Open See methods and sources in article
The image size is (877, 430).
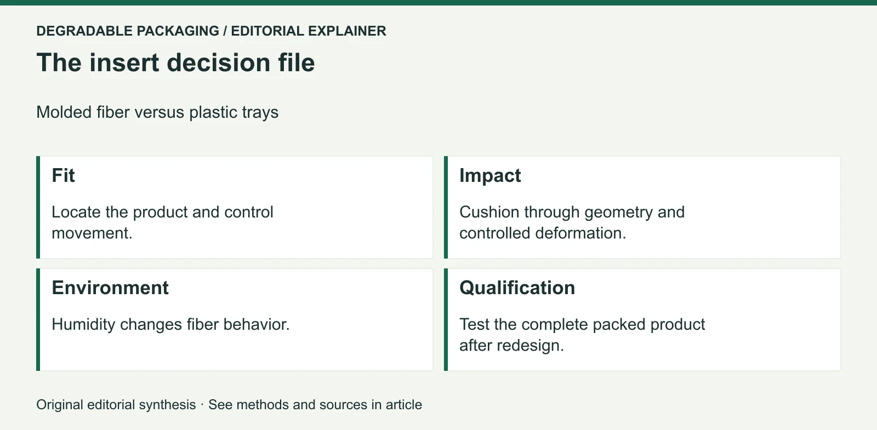point(315,405)
